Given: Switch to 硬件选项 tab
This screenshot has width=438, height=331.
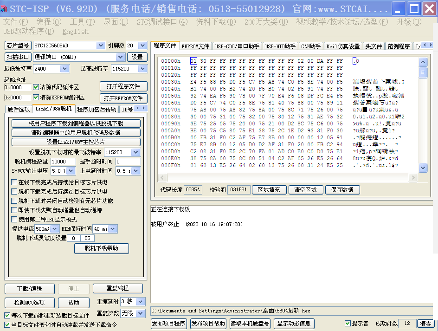Looking at the screenshot, I should pyautogui.click(x=19, y=109).
